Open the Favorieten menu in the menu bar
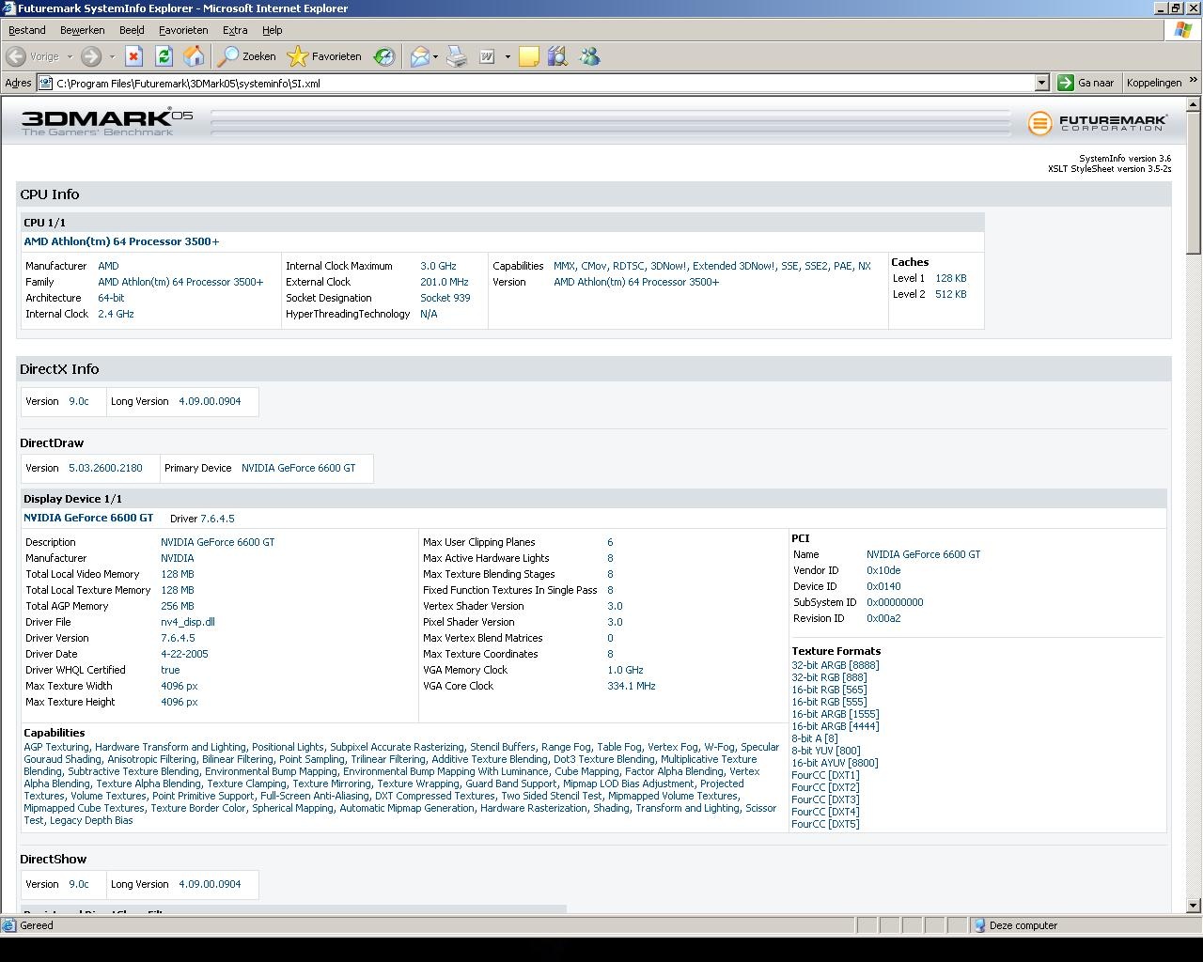1203x962 pixels. click(183, 30)
